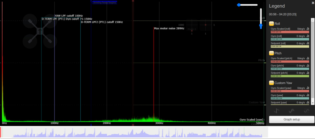Viewport: 315px width, 139px height.
Task: Click the vertical spectrum zoom slider
Action: 261,19
